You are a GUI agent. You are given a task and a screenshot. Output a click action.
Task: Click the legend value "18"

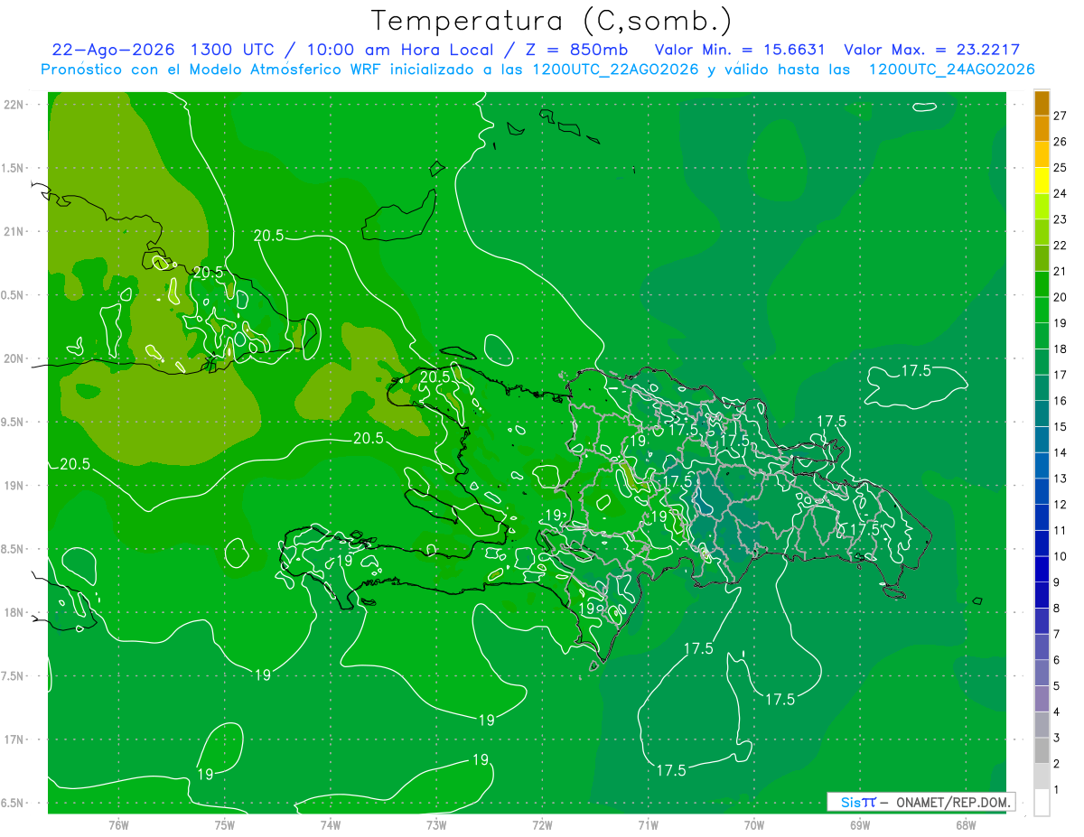coord(1060,349)
